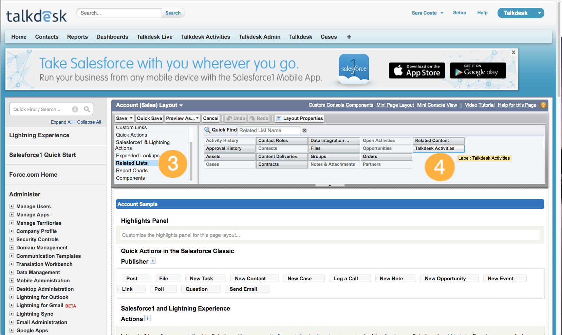
Task: Expand the Company Profile tree item
Action: click(12, 231)
